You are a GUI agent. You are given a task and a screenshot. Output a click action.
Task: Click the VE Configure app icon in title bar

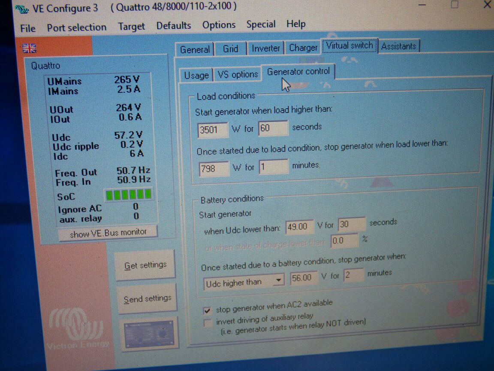point(22,9)
